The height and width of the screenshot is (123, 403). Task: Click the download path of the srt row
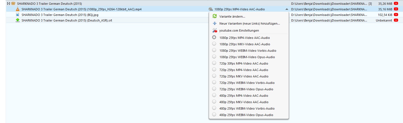[x=329, y=20]
